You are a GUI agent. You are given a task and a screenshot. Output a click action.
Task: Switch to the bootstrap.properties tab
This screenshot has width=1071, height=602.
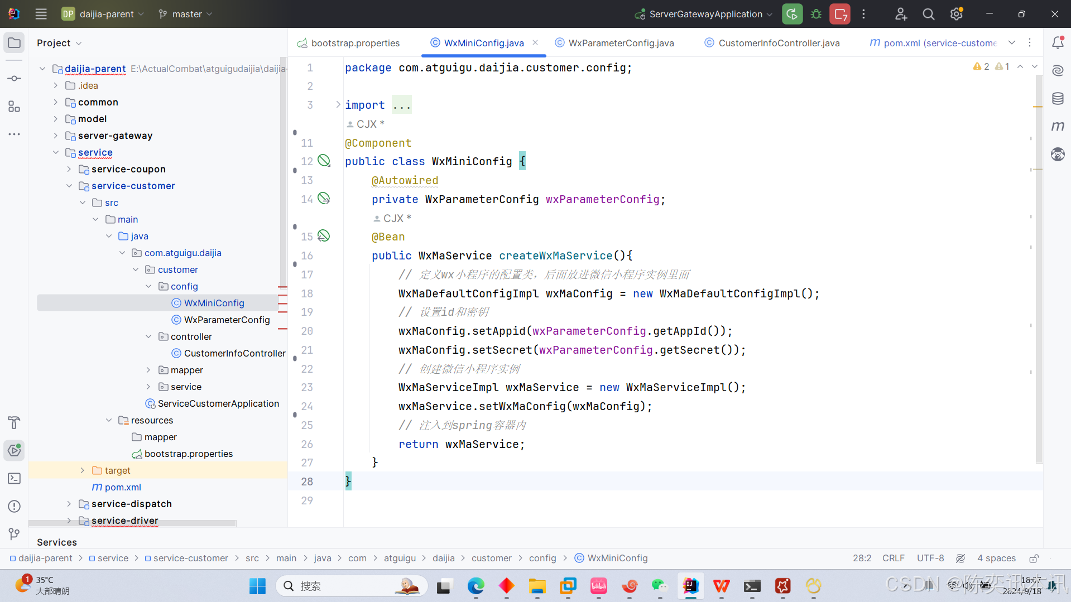pyautogui.click(x=349, y=43)
